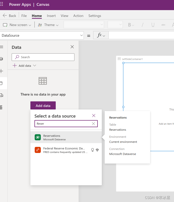
Task: Click Current environment text in tooltip
Action: (x=123, y=142)
